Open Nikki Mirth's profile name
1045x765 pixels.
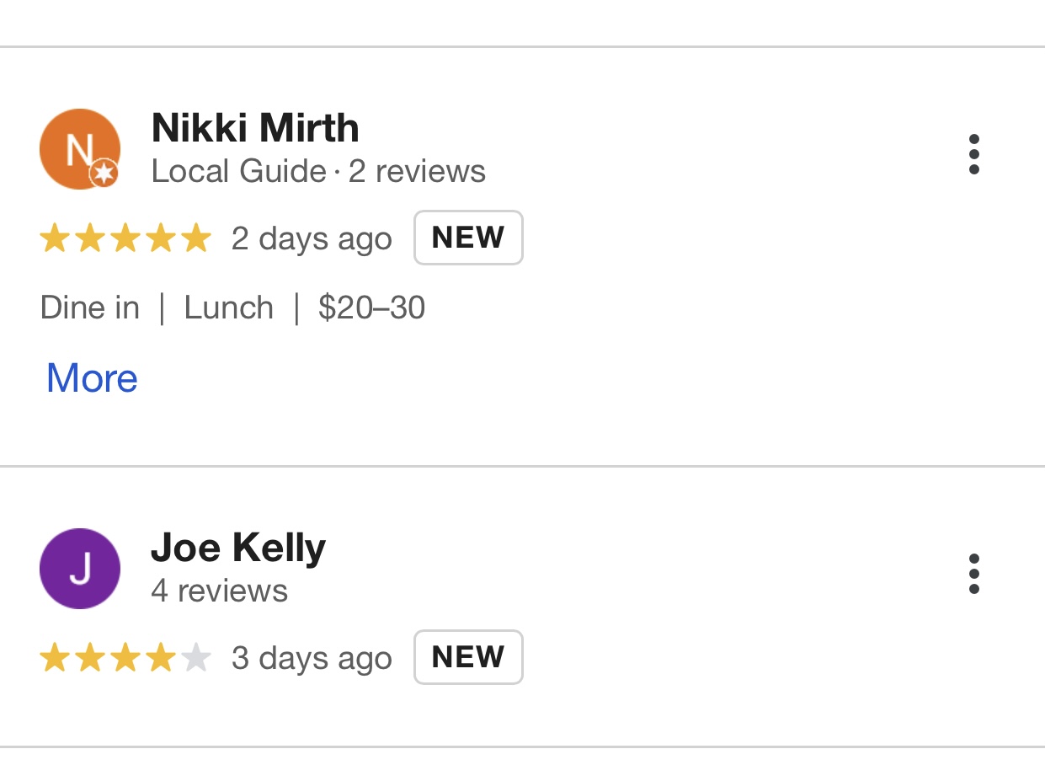point(255,128)
